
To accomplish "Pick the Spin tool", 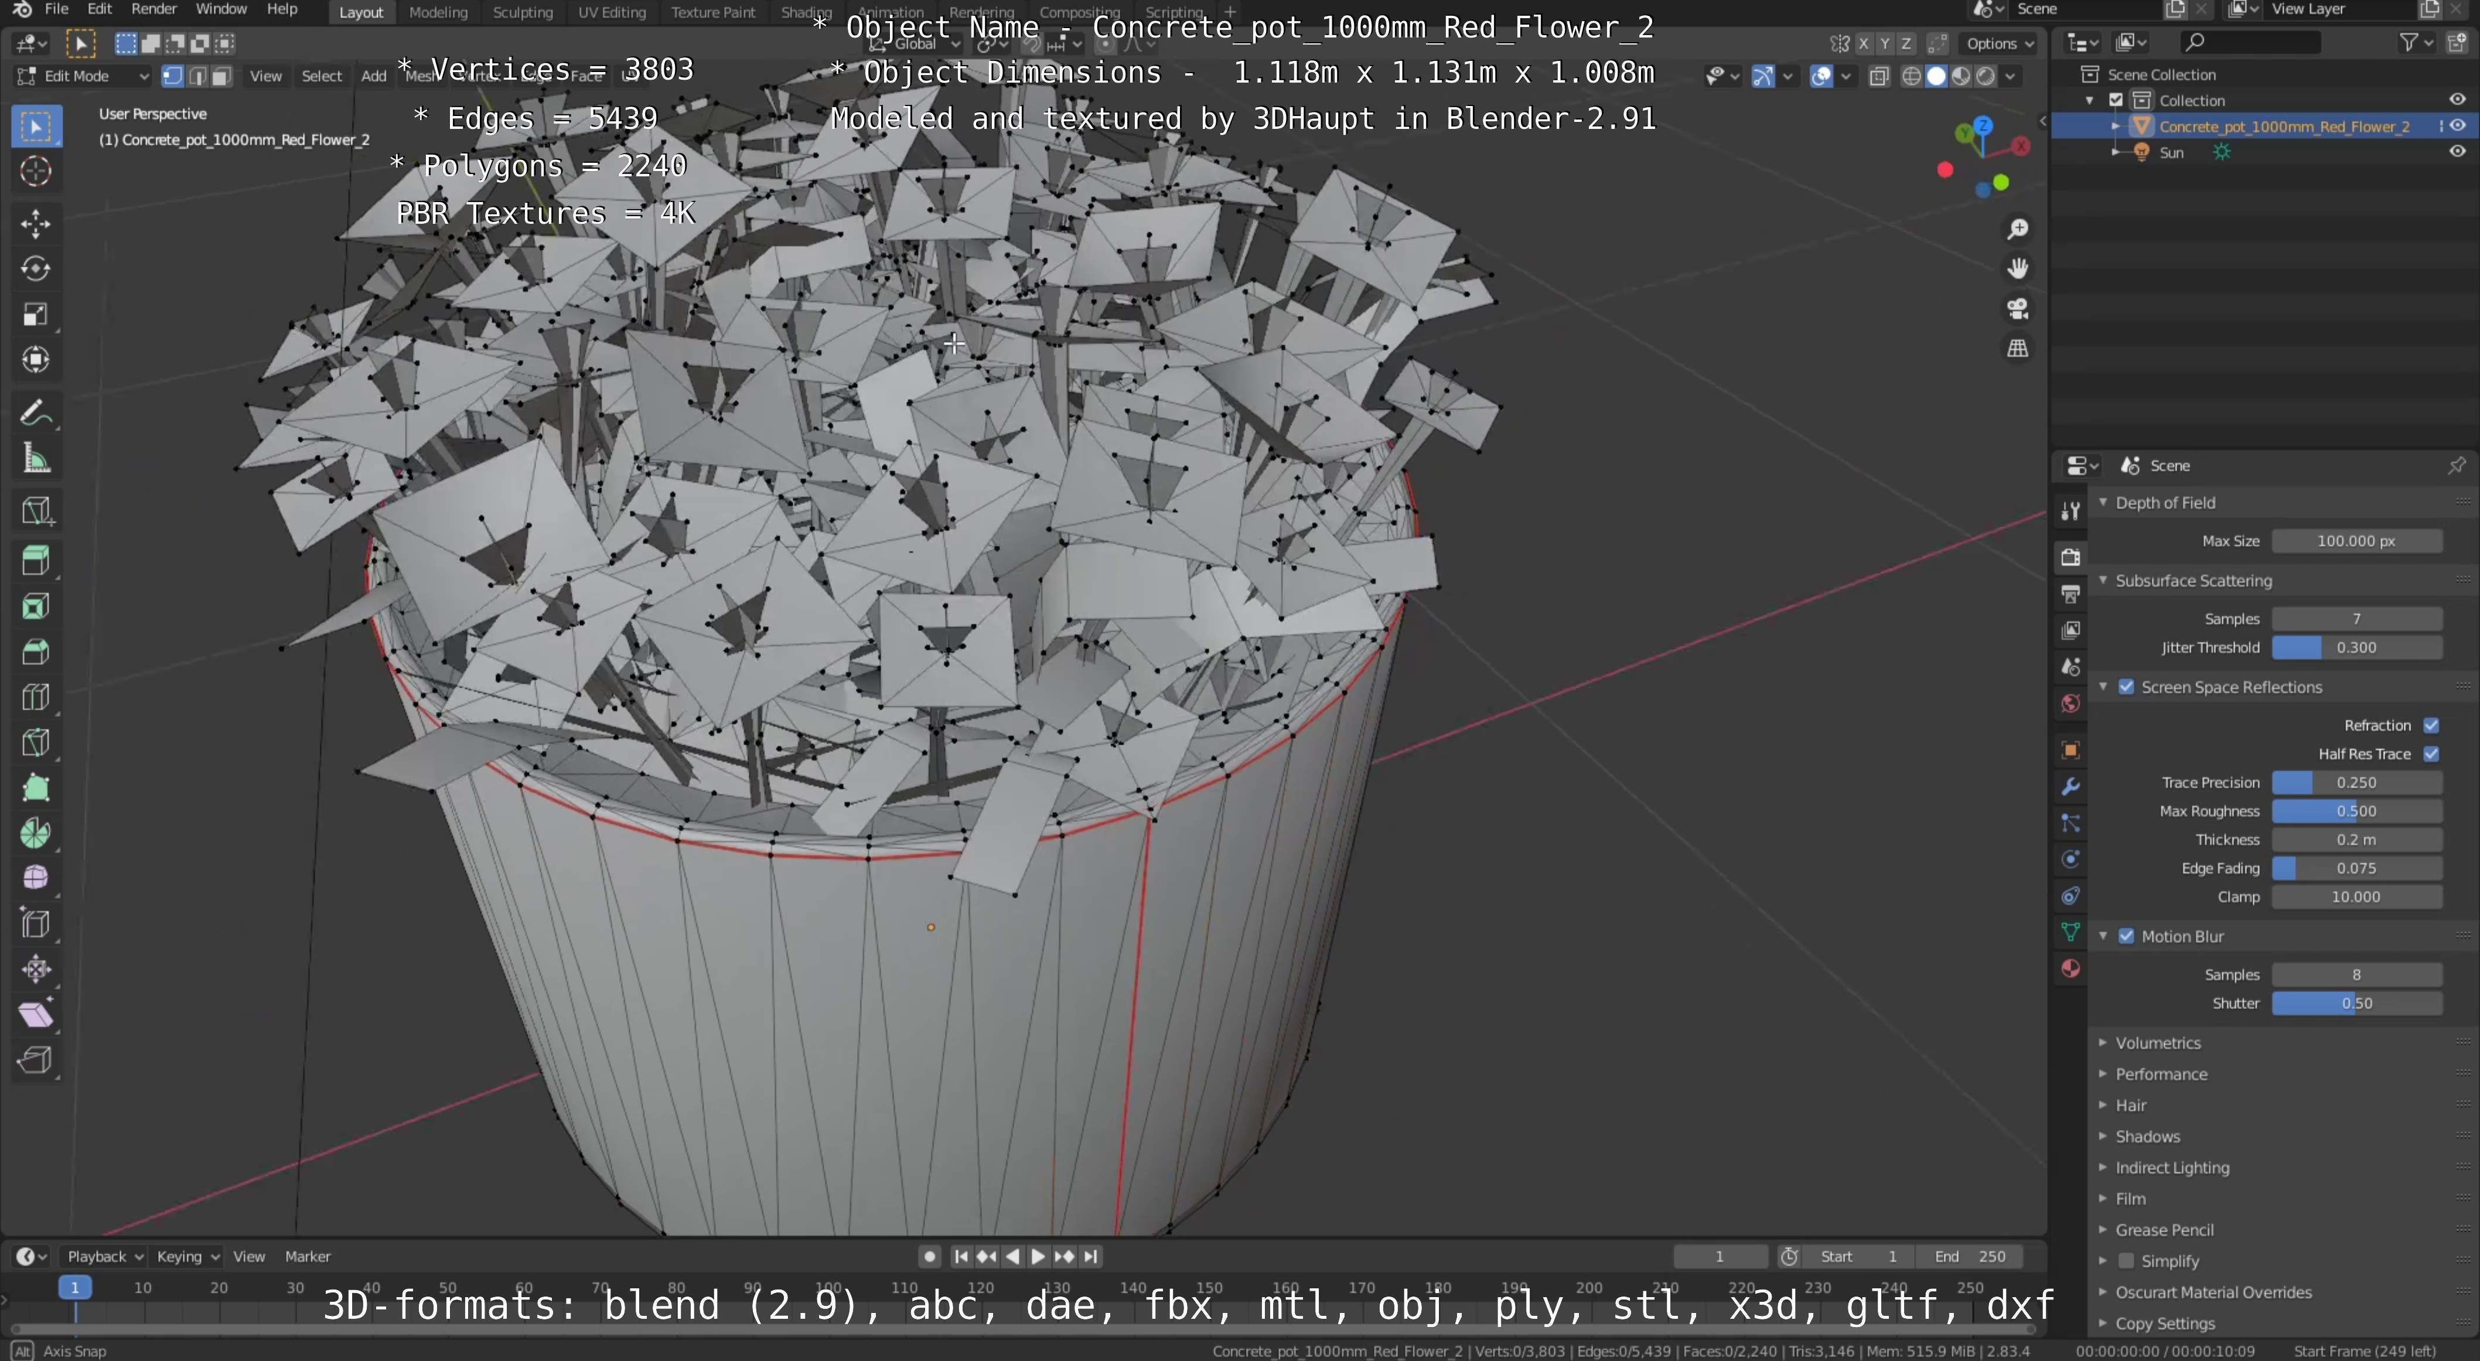I will click(x=36, y=833).
